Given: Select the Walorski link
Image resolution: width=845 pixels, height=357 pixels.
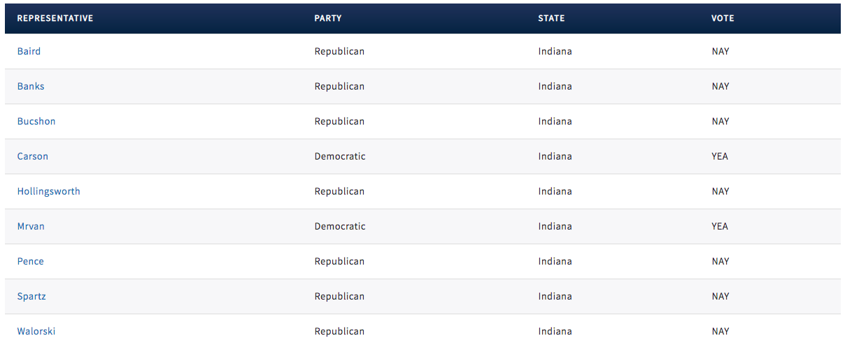Looking at the screenshot, I should pyautogui.click(x=36, y=331).
